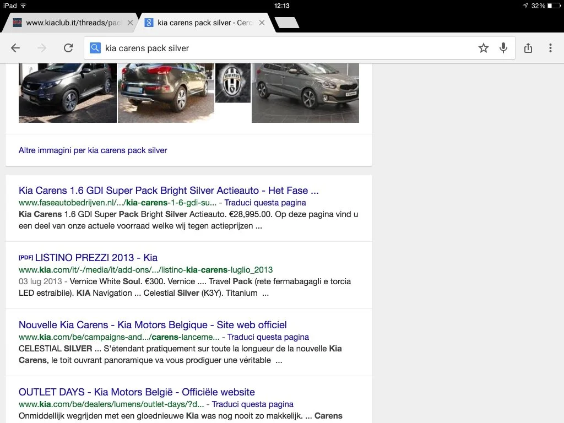Image resolution: width=564 pixels, height=423 pixels.
Task: Click the outlet-days green URL
Action: point(111,404)
